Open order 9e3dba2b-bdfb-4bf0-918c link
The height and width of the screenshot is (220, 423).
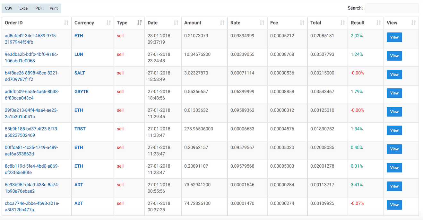tap(32, 57)
